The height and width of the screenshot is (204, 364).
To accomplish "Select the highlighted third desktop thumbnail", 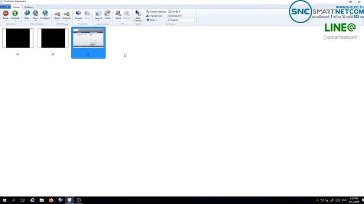I will 88,42.
